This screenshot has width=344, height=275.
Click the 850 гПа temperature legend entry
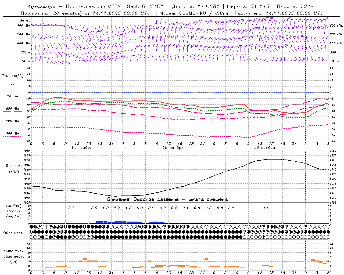point(13,109)
